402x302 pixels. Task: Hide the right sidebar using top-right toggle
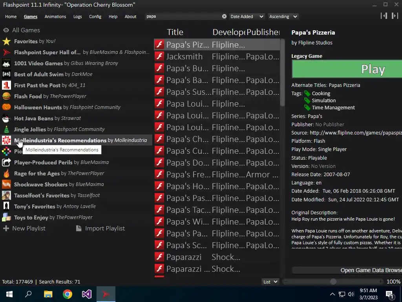395,16
